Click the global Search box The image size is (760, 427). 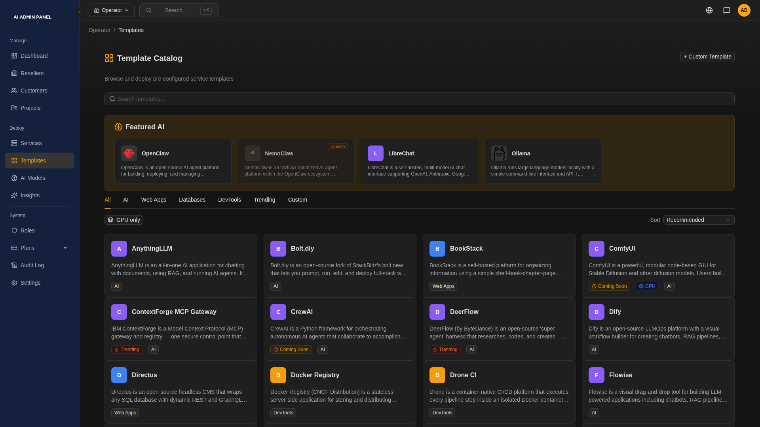[179, 10]
